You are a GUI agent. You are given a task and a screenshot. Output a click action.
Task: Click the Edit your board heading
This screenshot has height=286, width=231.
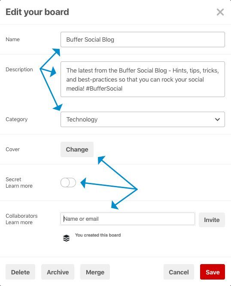click(37, 12)
